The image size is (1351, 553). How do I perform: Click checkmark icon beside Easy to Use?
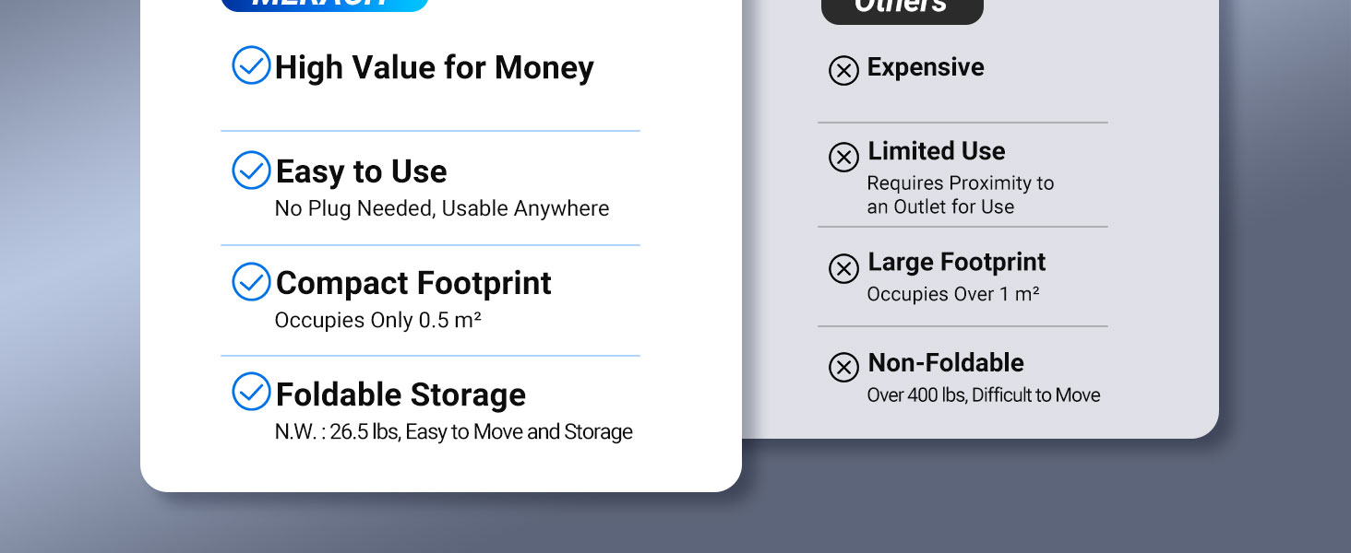click(251, 171)
